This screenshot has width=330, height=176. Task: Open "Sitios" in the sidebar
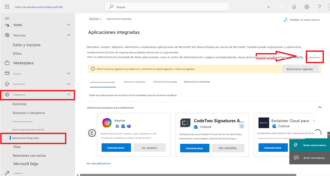point(17,53)
